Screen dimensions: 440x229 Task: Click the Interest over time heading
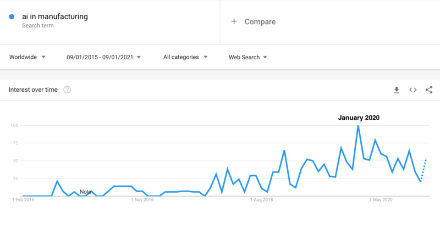coord(33,90)
